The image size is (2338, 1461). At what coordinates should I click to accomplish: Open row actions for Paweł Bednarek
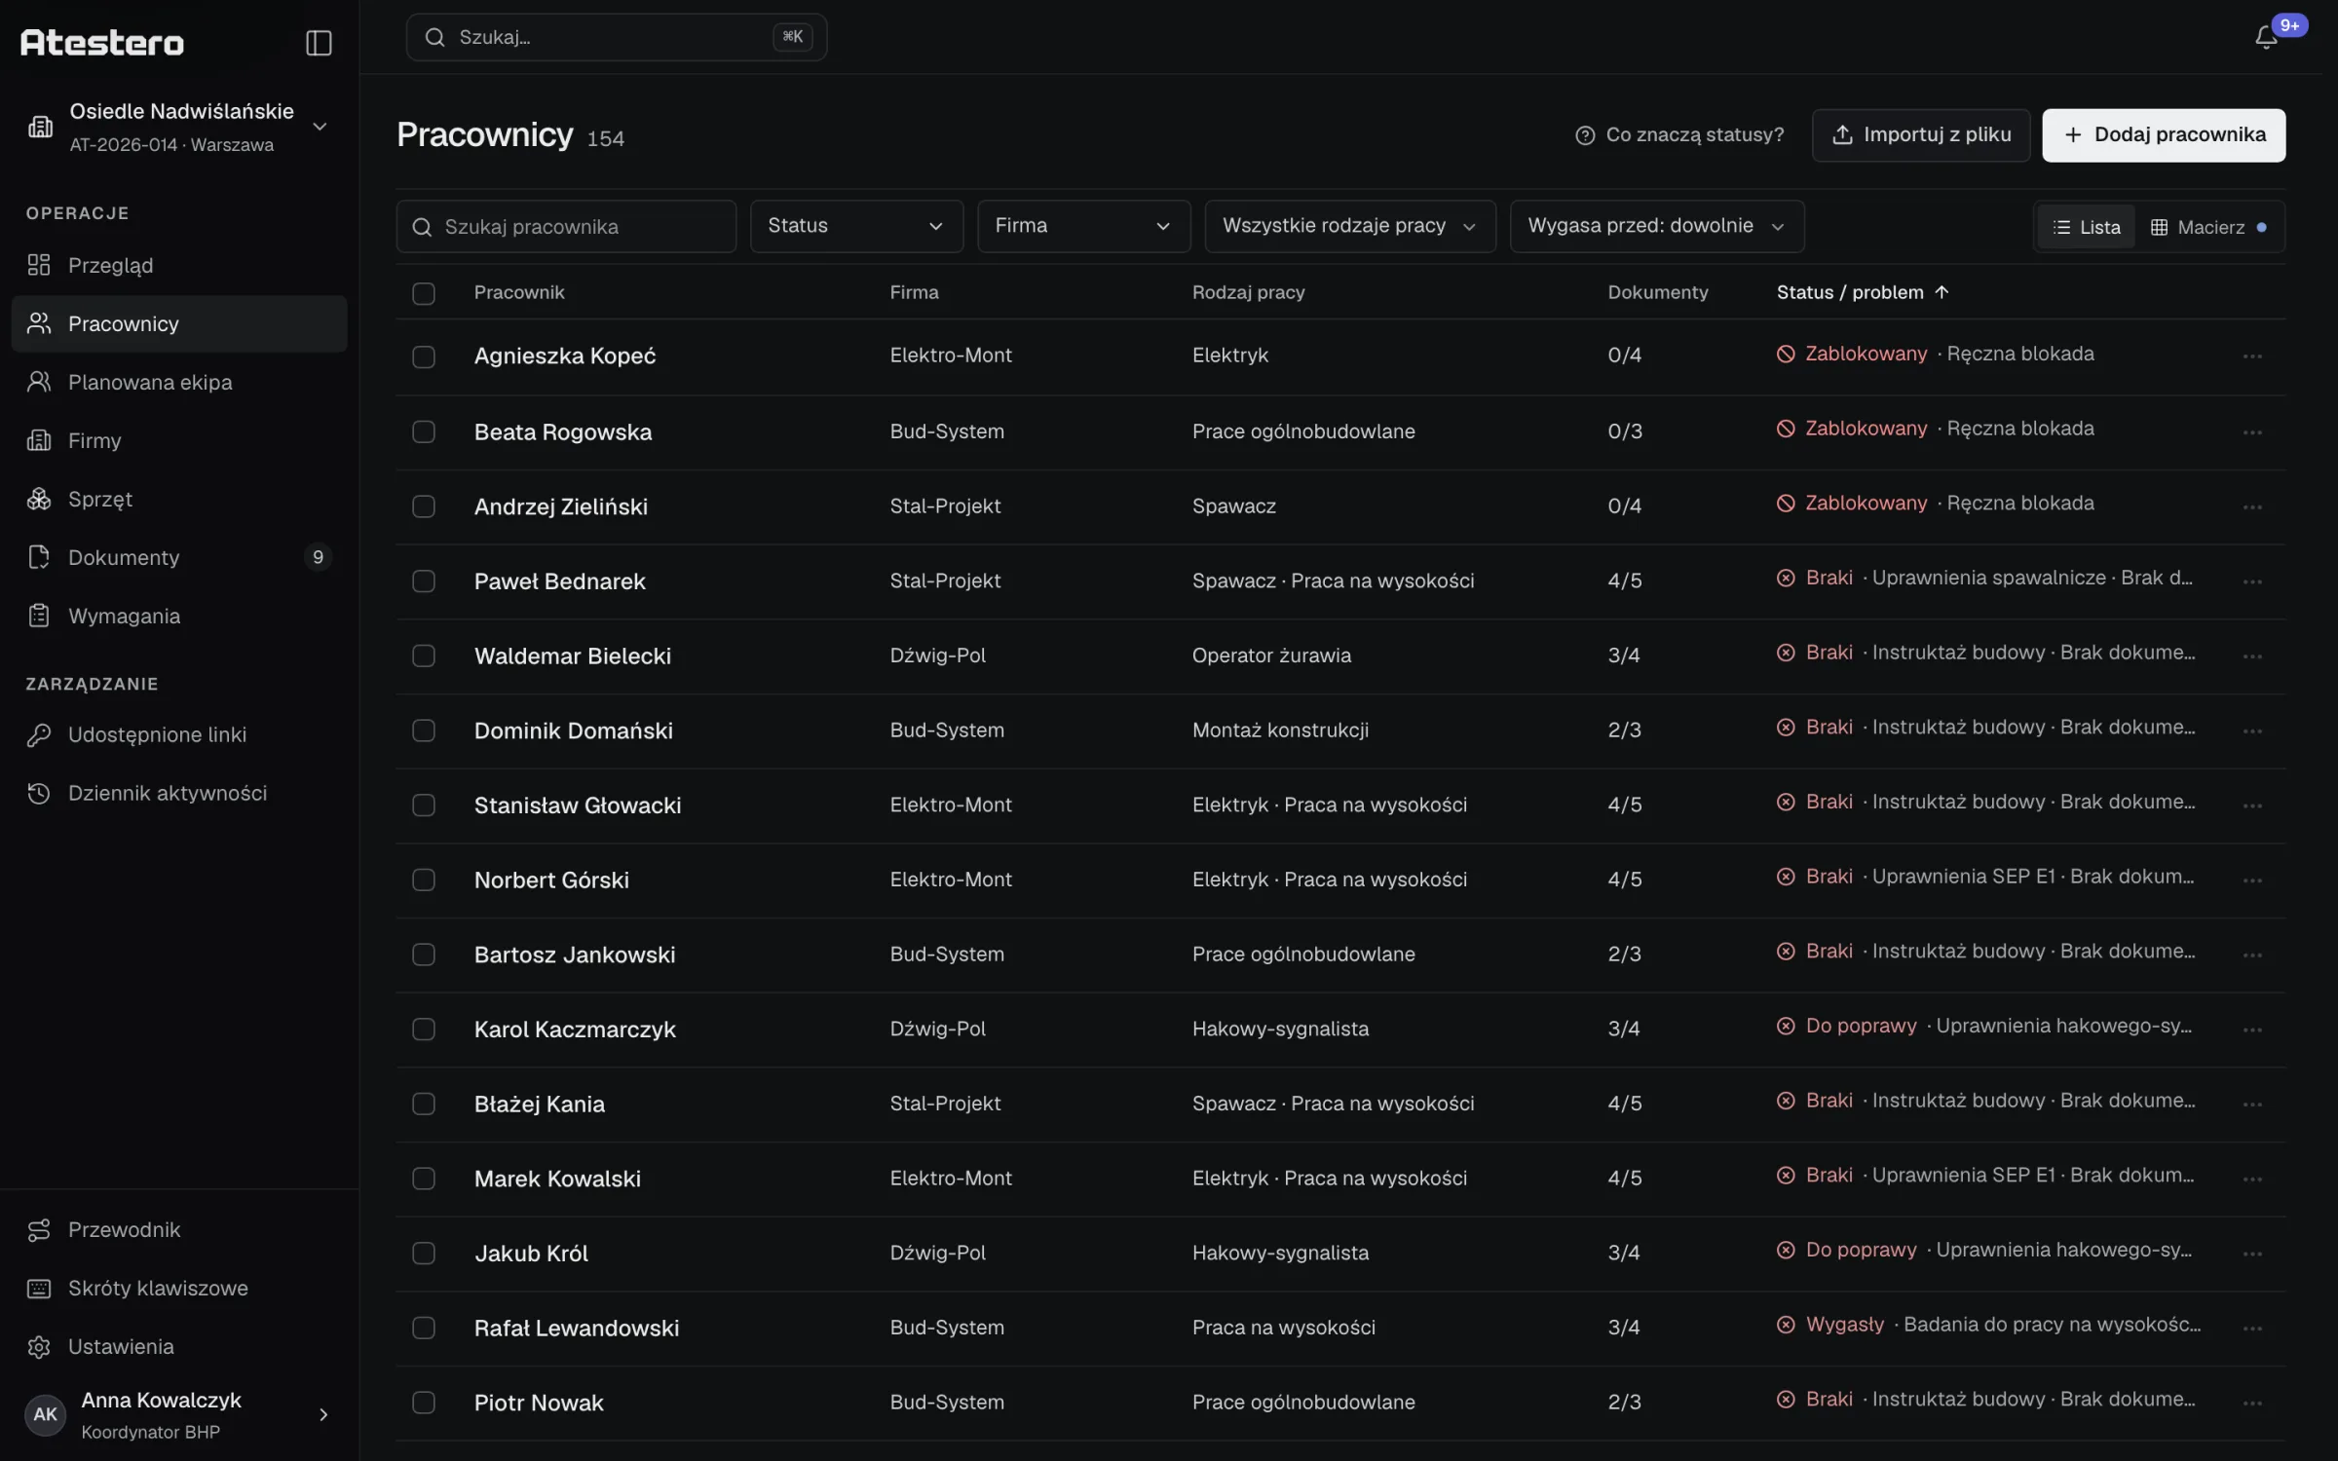pyautogui.click(x=2252, y=581)
